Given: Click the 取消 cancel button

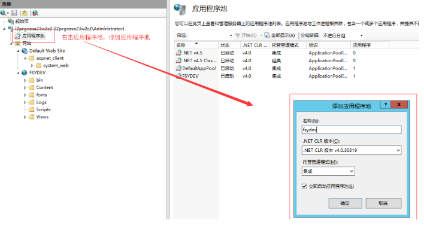Looking at the screenshot, I should (x=383, y=203).
